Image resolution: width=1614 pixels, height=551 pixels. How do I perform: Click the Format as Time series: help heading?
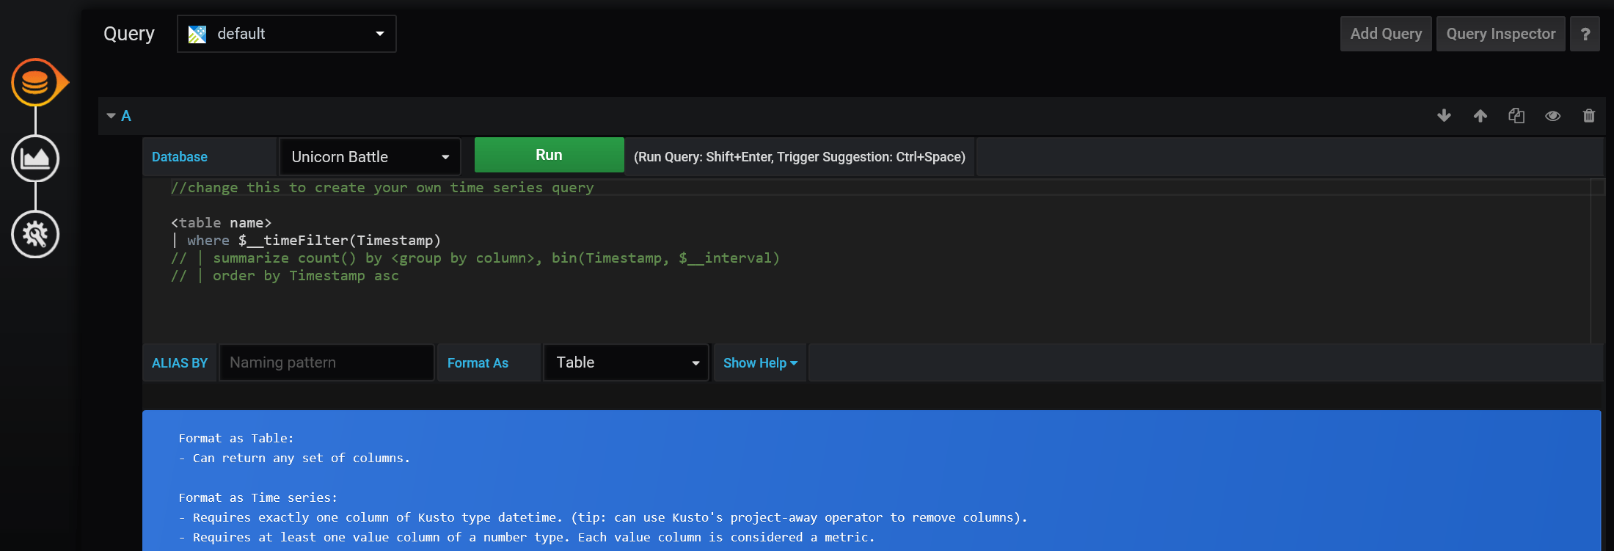258,497
